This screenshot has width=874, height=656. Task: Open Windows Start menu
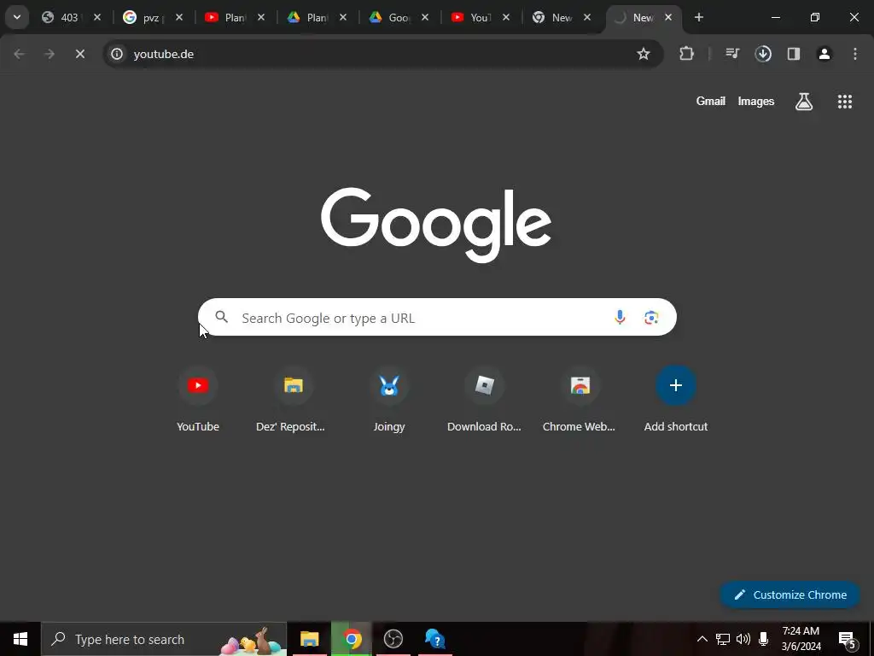click(x=20, y=639)
